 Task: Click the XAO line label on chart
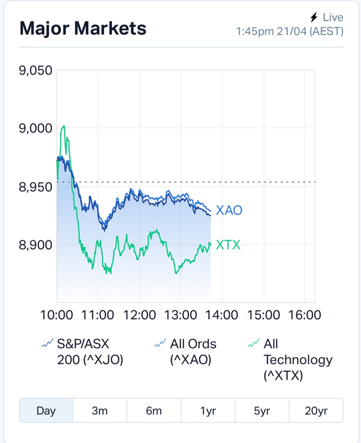pyautogui.click(x=229, y=210)
